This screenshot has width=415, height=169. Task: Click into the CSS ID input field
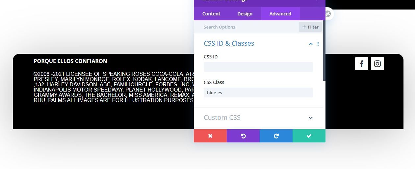[258, 67]
